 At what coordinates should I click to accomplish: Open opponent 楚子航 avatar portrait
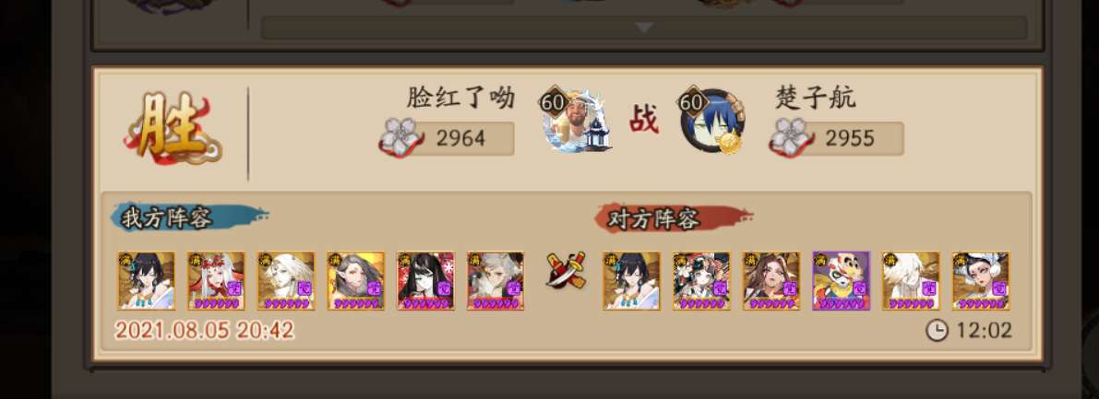coord(712,121)
